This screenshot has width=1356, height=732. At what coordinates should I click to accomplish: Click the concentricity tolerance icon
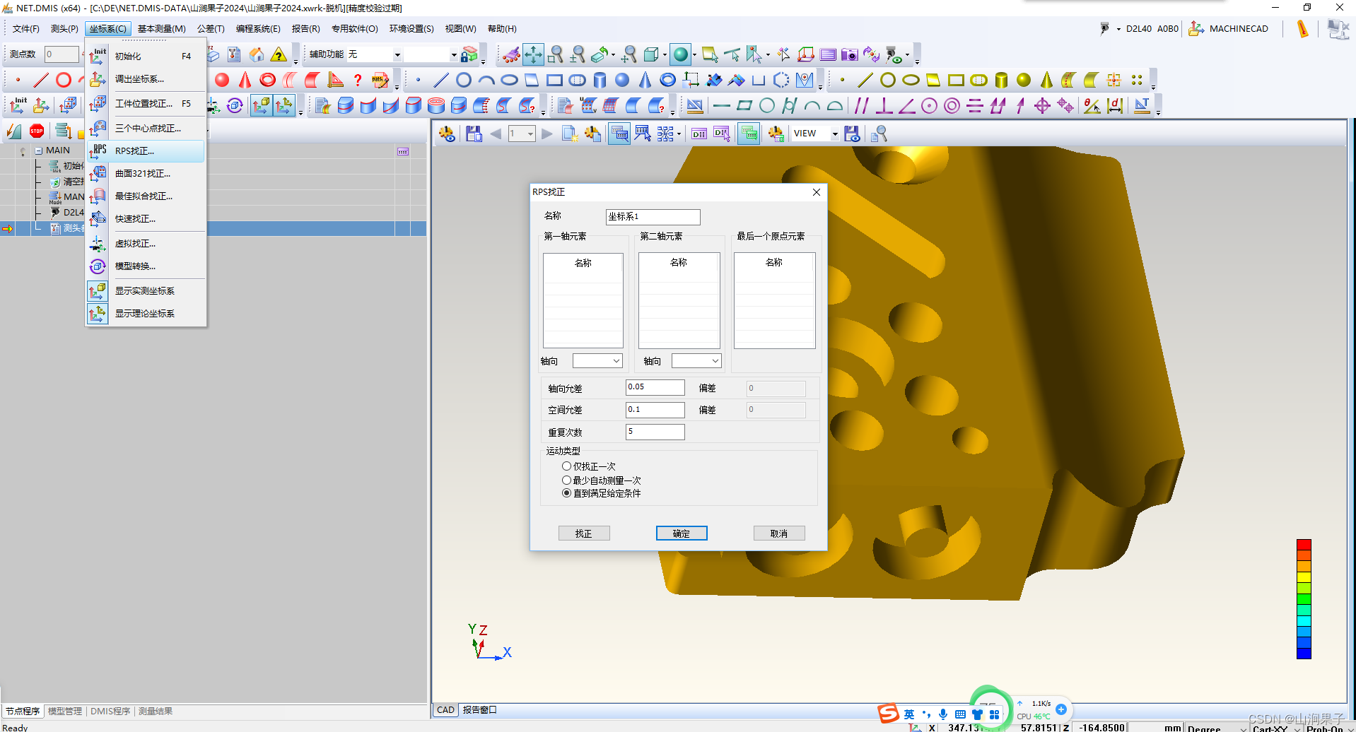pos(952,106)
